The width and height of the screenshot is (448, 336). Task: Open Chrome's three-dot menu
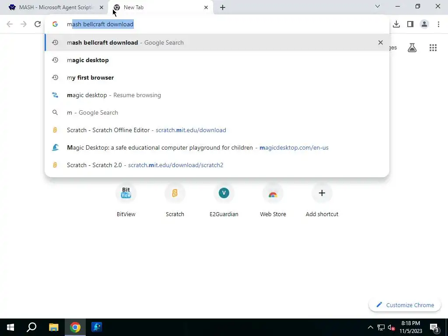click(438, 24)
